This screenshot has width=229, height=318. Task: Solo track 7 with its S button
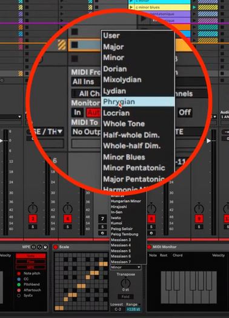102,227
